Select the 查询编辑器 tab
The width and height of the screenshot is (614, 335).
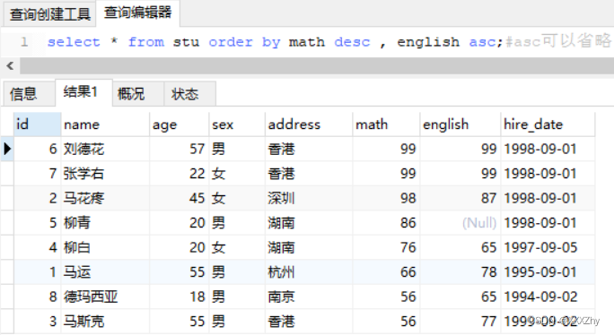[138, 13]
